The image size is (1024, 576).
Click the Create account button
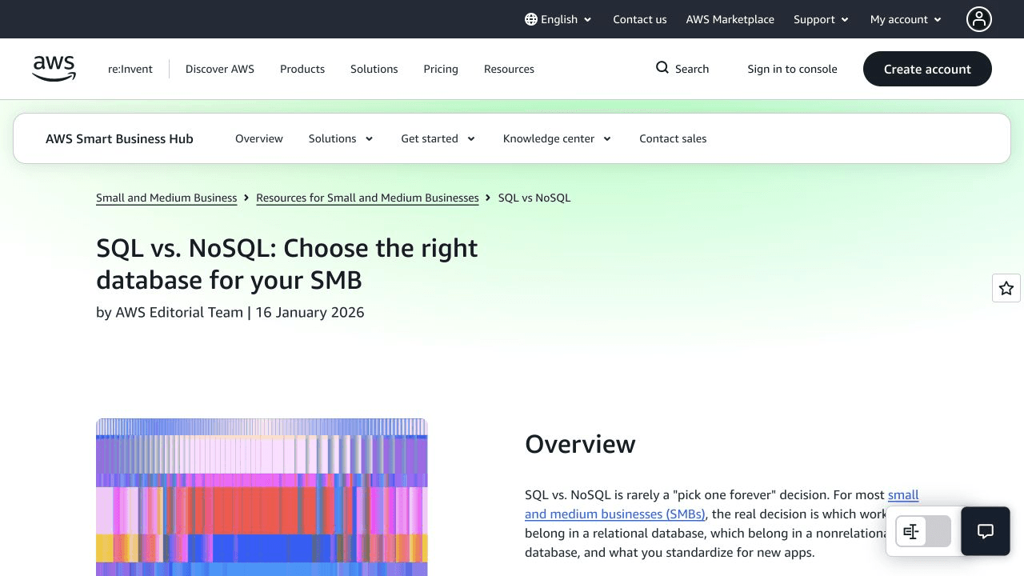[927, 69]
